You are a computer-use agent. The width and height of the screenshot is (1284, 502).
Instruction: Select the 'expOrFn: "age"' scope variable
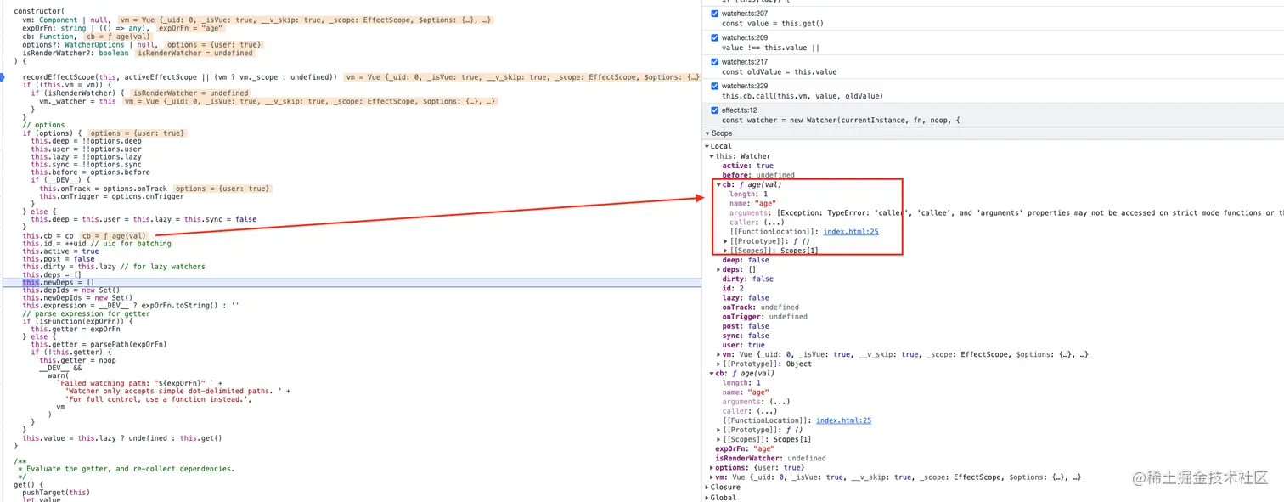745,448
